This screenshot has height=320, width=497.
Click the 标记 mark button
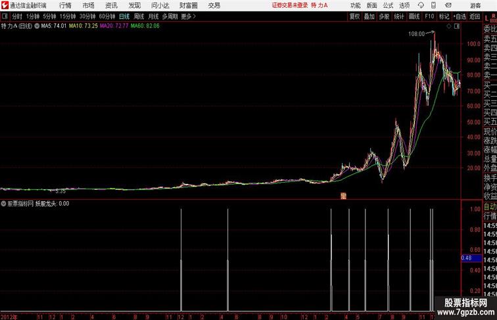tap(444, 16)
